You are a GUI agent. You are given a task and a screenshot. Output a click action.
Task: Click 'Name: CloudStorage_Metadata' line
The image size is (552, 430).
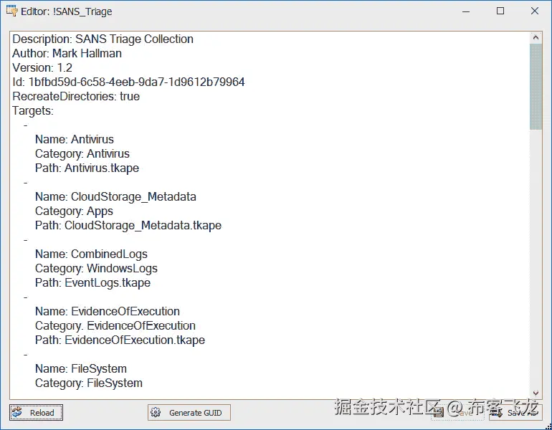[x=115, y=196]
